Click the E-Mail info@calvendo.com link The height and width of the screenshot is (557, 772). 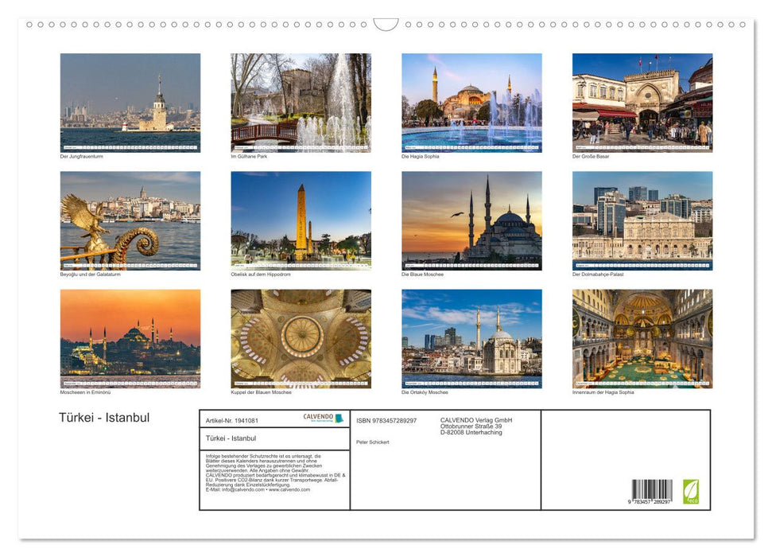(243, 490)
